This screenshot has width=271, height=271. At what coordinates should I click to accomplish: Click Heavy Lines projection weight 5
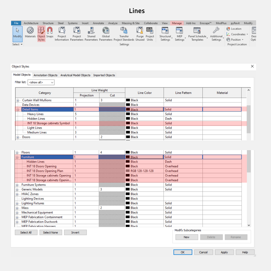[x=86, y=114]
